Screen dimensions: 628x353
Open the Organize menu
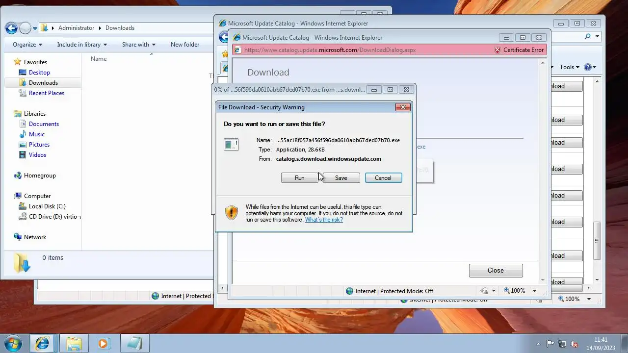[27, 45]
